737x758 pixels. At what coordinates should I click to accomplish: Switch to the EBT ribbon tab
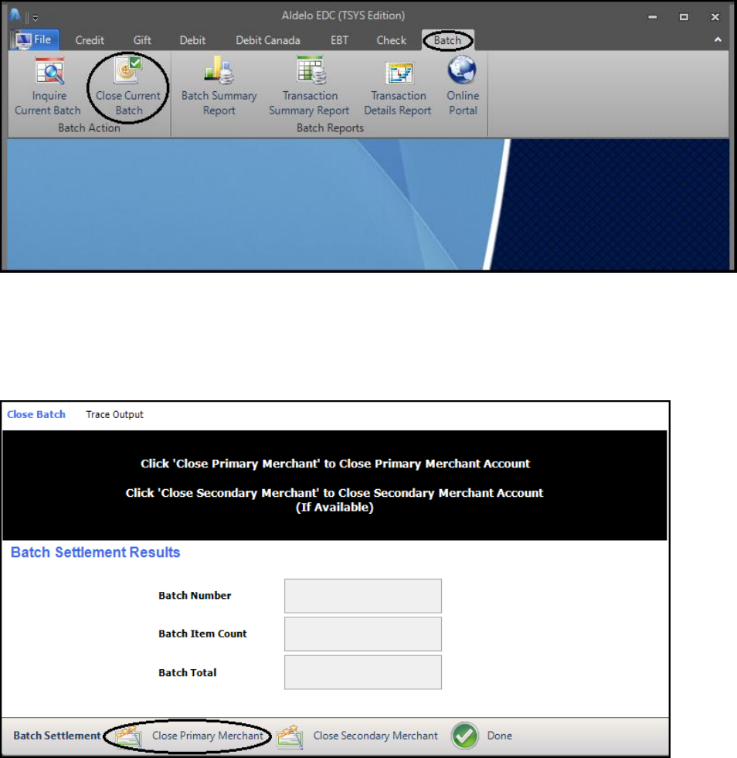[339, 40]
